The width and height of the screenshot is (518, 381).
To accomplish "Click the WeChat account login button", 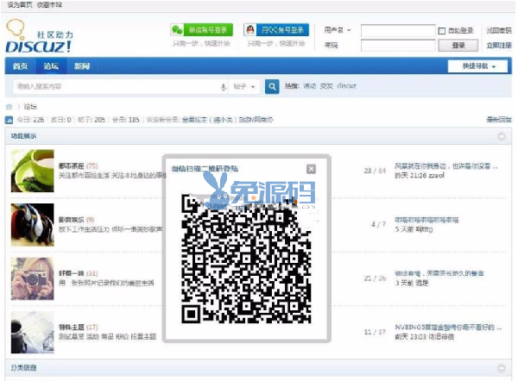I will click(201, 30).
